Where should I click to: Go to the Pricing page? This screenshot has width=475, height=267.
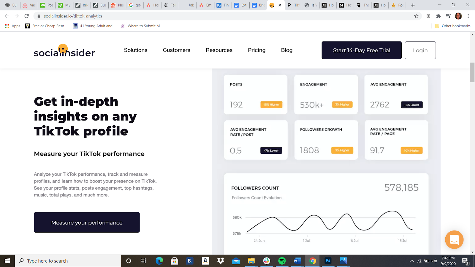pos(257,50)
